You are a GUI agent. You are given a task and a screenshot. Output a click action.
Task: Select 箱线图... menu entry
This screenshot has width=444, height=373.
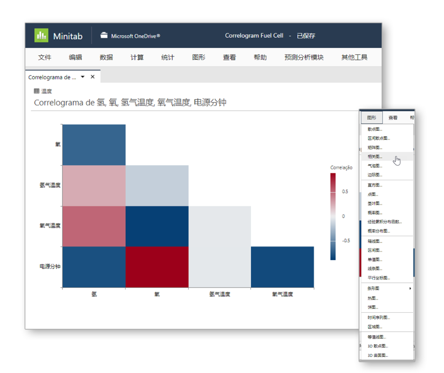[x=375, y=241]
